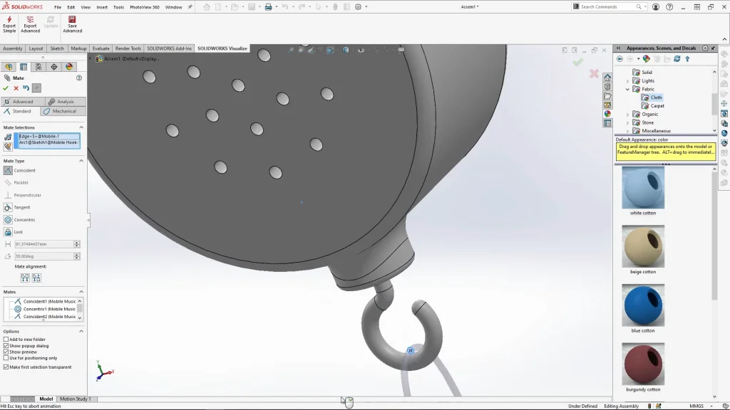Click the Export Simple icon

point(9,23)
